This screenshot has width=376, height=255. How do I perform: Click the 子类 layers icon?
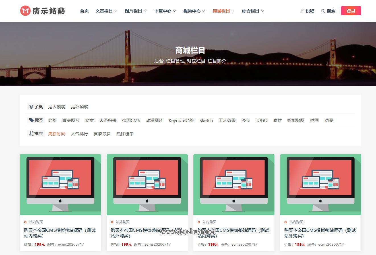[31, 107]
